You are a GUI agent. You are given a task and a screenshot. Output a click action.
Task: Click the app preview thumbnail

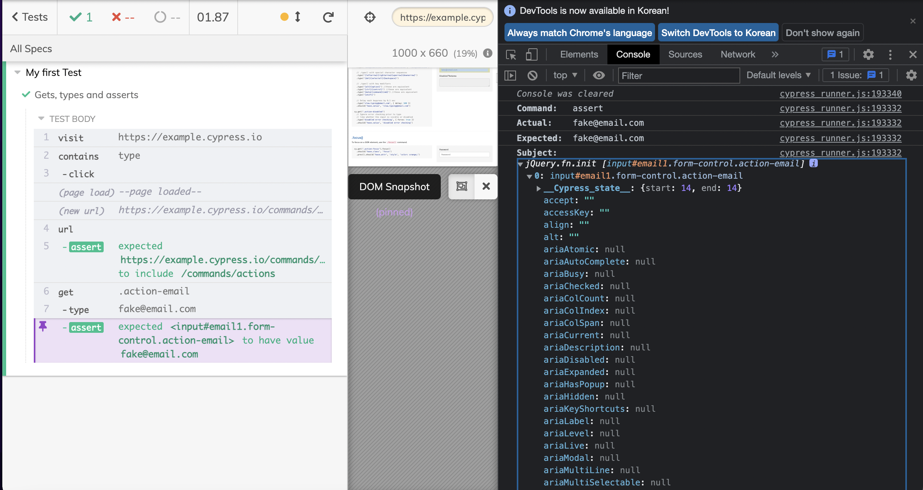click(x=423, y=117)
